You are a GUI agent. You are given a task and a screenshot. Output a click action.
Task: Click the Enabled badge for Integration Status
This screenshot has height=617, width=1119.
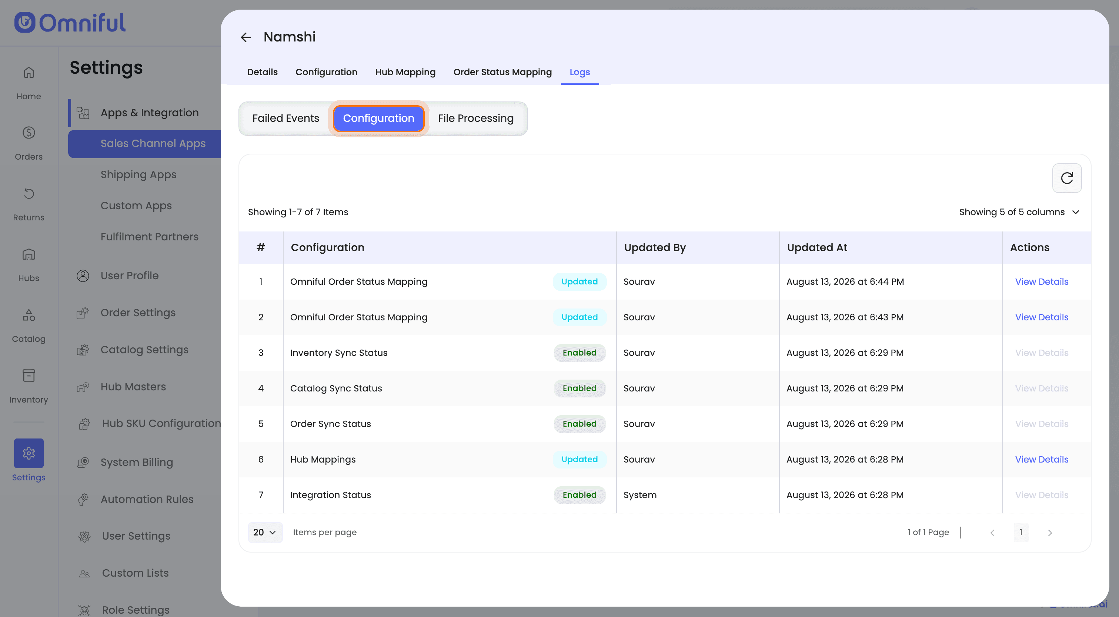[x=579, y=495]
